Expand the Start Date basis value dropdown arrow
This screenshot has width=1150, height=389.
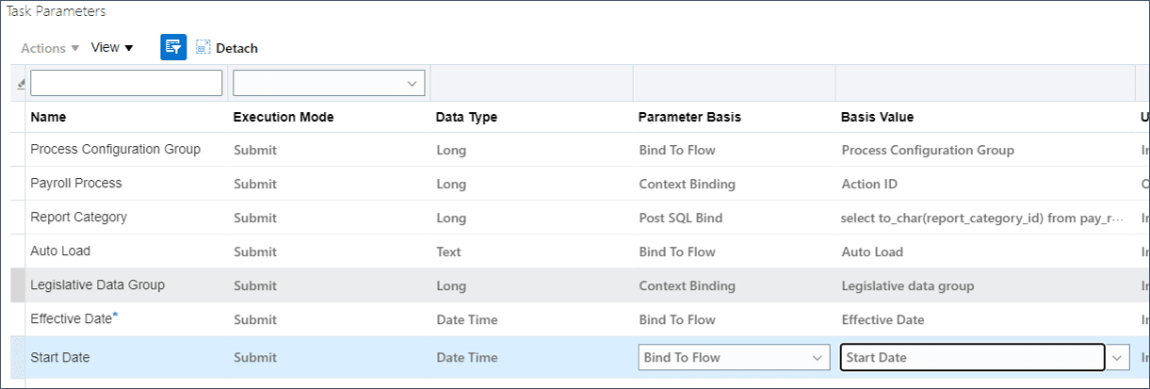point(1118,358)
